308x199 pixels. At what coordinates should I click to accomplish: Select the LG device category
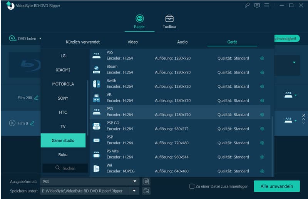pyautogui.click(x=63, y=56)
